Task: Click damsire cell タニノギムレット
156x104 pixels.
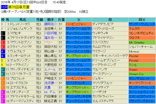Action: point(142,79)
